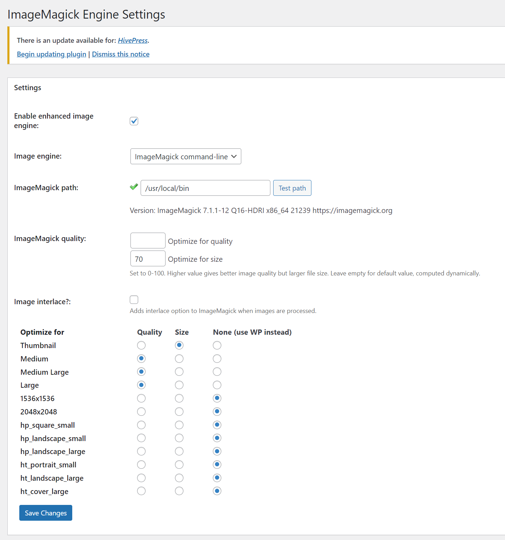Dismiss this notice link

tap(121, 54)
